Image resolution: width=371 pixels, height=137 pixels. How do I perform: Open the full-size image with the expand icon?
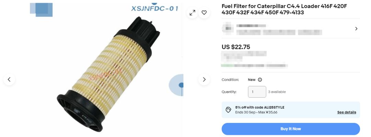click(192, 13)
